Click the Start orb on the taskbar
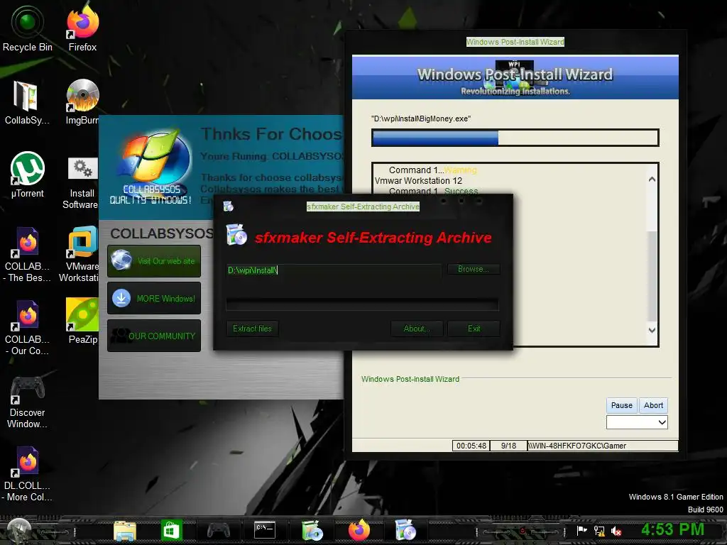This screenshot has width=727, height=545. (x=19, y=530)
